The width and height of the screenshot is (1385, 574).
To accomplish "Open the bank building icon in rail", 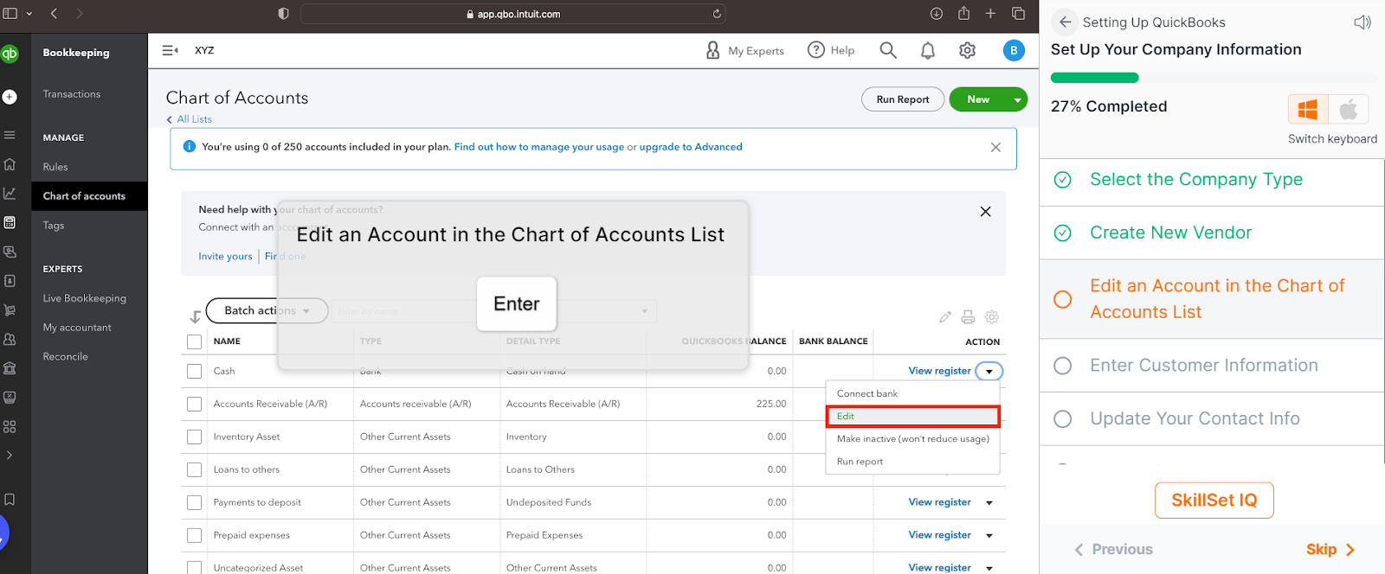I will click(x=10, y=368).
